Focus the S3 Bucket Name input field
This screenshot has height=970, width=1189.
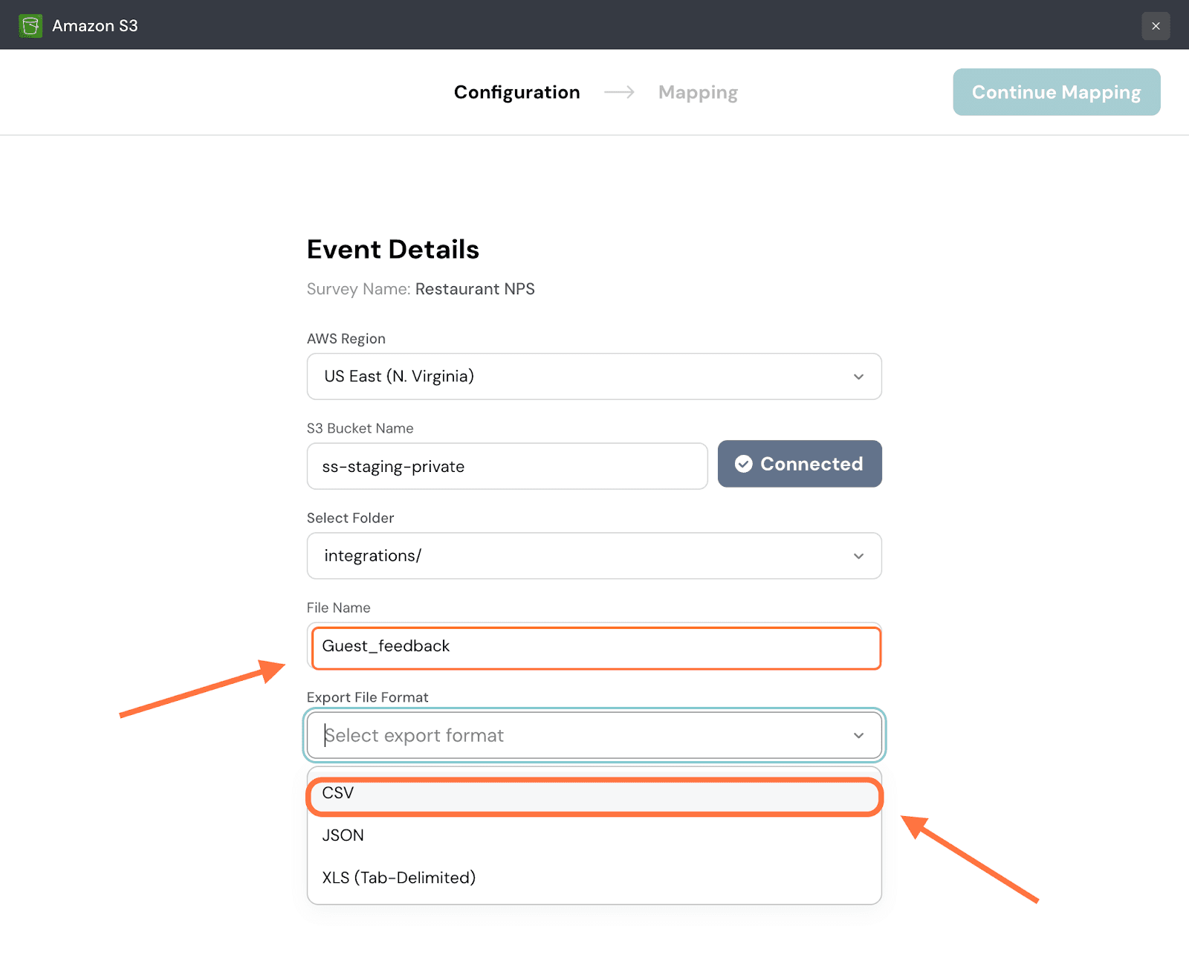pos(507,467)
